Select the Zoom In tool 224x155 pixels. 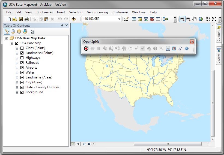click(x=182, y=19)
